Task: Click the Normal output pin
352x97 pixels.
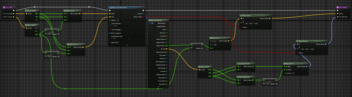Action: [x=167, y=49]
